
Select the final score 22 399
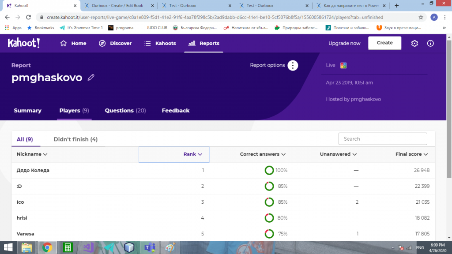[x=422, y=187]
